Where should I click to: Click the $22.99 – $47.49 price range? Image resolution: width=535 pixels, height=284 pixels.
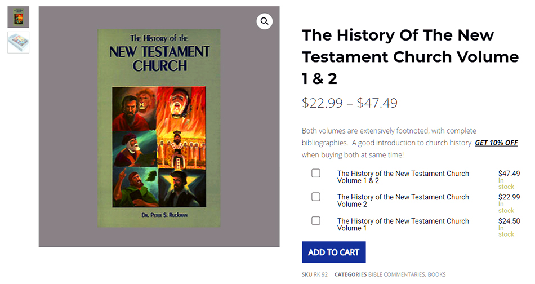point(350,103)
